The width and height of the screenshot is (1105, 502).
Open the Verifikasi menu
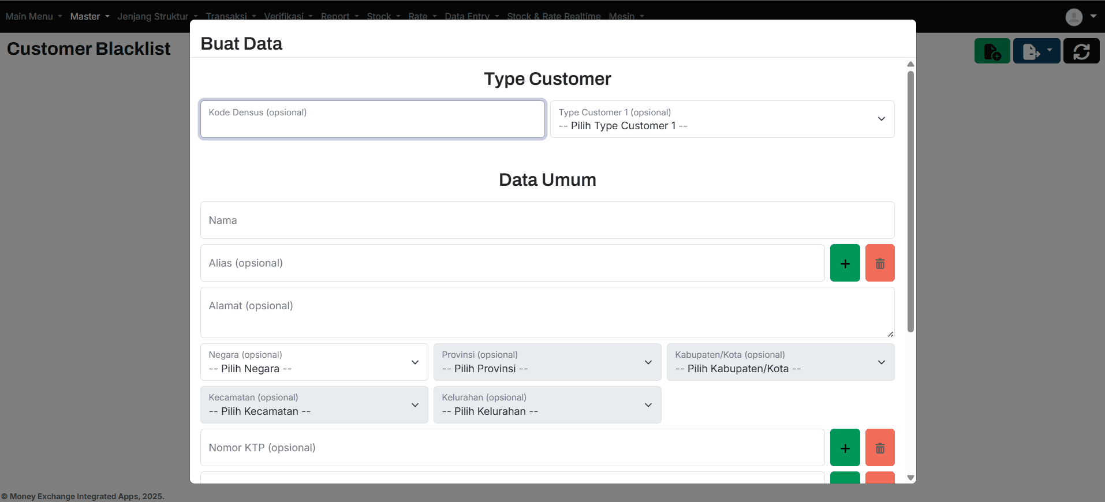click(x=288, y=16)
